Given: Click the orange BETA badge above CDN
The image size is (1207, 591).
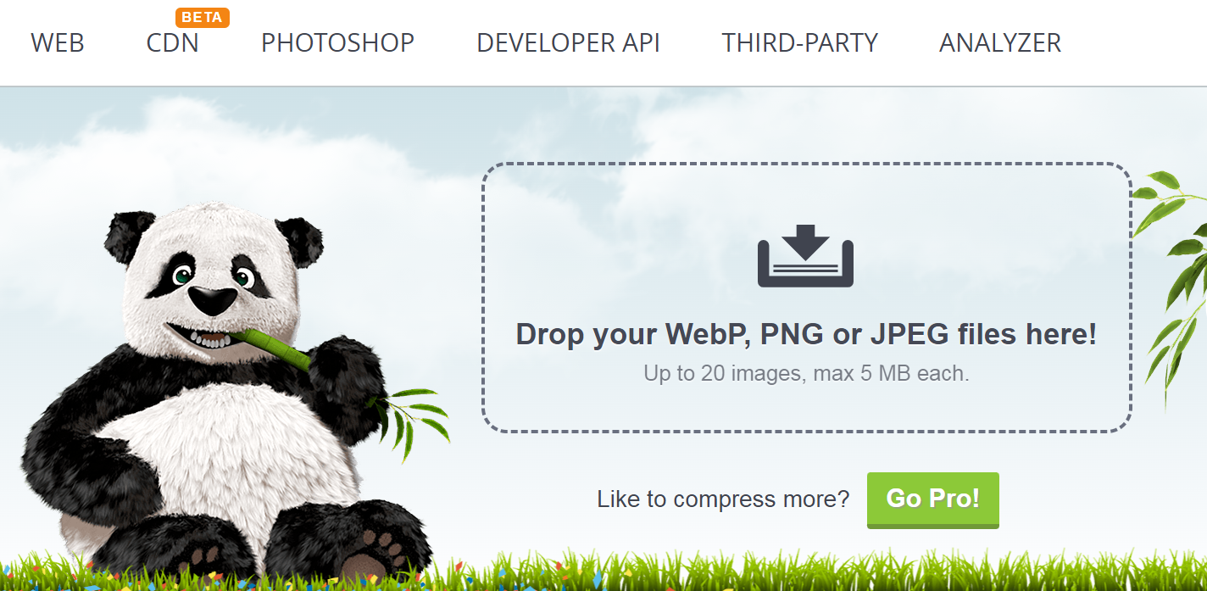Looking at the screenshot, I should pos(202,17).
